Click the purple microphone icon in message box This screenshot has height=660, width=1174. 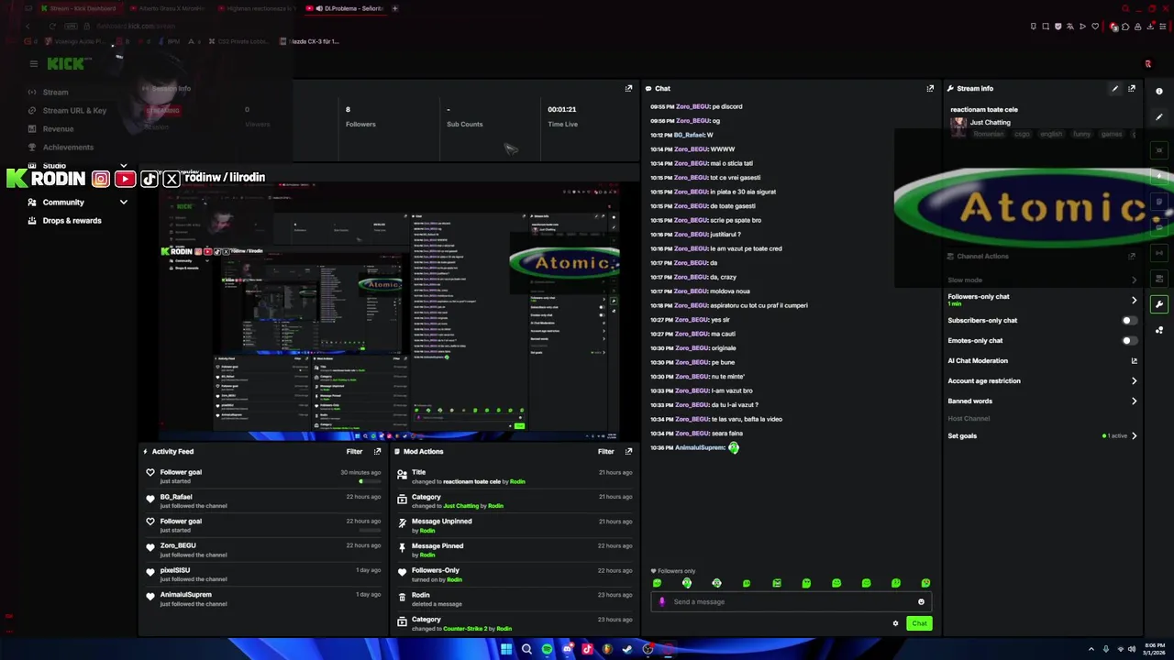(x=662, y=602)
